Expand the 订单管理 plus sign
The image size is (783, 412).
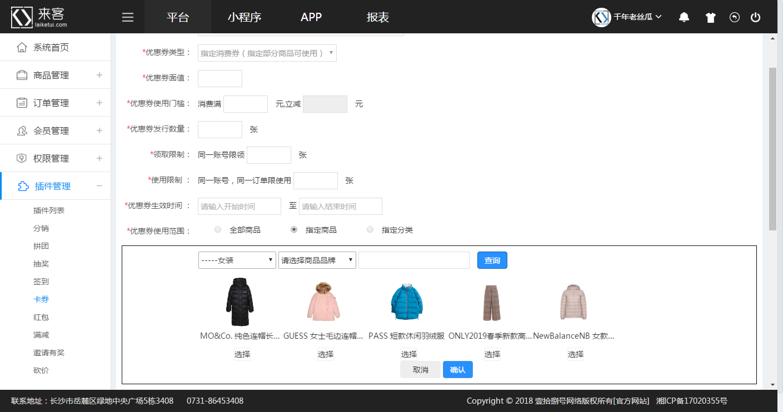(99, 103)
